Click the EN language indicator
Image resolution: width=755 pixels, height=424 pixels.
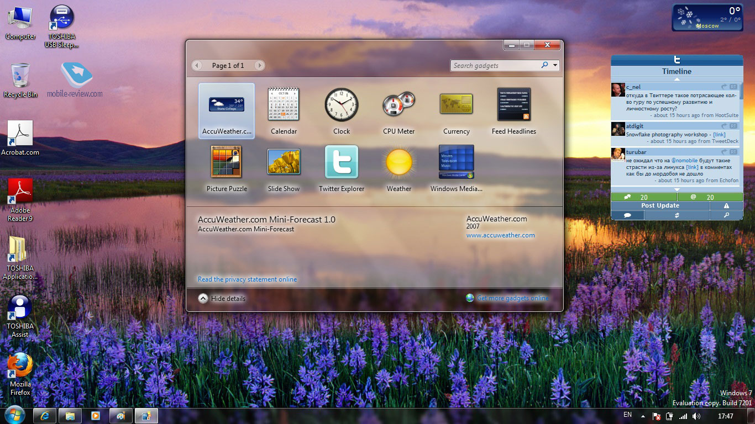click(627, 415)
